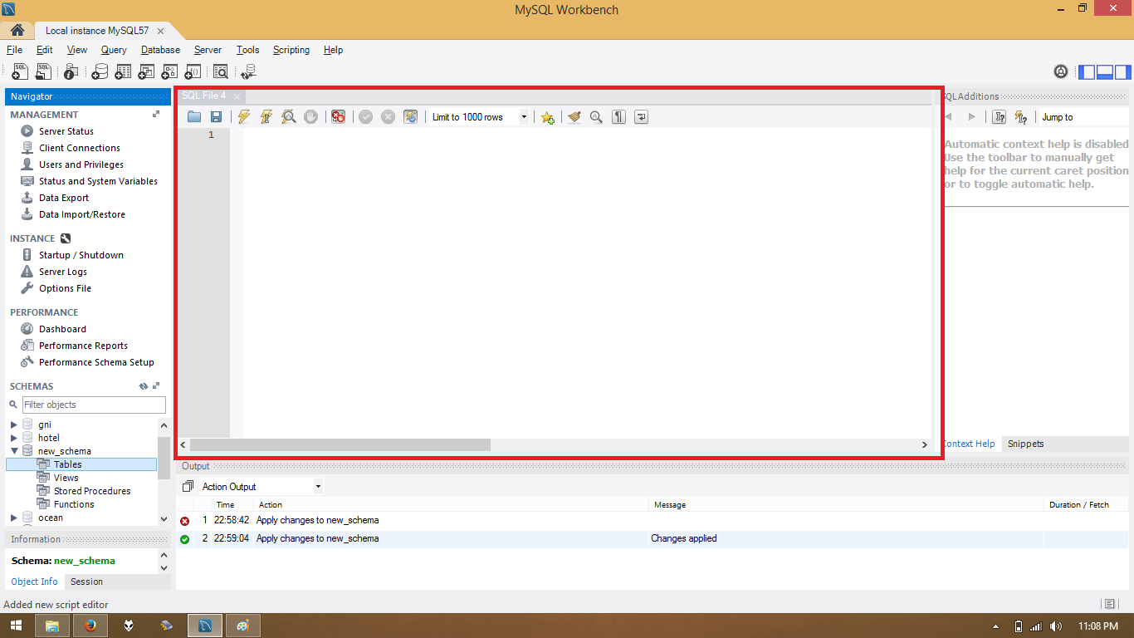Create a new schema in the connected server
The height and width of the screenshot is (638, 1134).
[x=100, y=71]
